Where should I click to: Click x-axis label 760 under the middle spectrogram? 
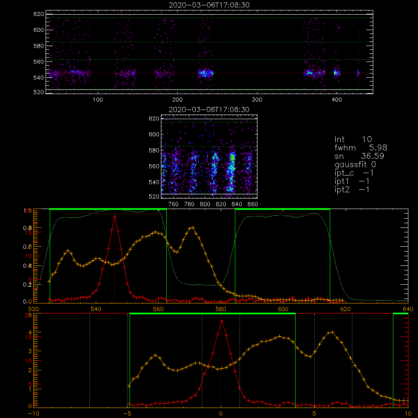[173, 204]
